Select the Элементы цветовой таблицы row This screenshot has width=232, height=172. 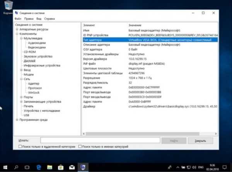click(150, 73)
